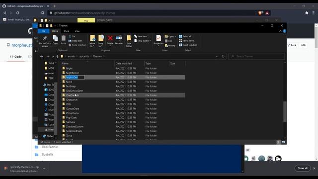Viewport: 318px width, 179px height.
Task: Click the ecmfe breadcrumb segment
Action: [x=71, y=56]
